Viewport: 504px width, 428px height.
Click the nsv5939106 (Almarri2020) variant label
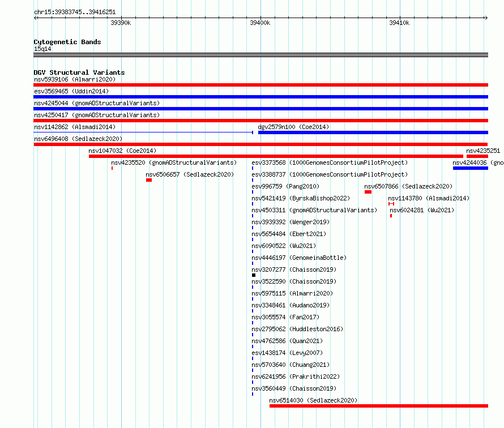(x=75, y=79)
